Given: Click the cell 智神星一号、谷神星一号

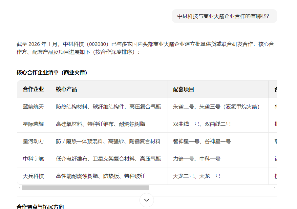Looking at the screenshot, I should click(x=218, y=142).
